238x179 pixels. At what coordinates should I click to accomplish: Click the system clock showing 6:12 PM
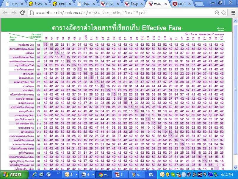(x=227, y=175)
